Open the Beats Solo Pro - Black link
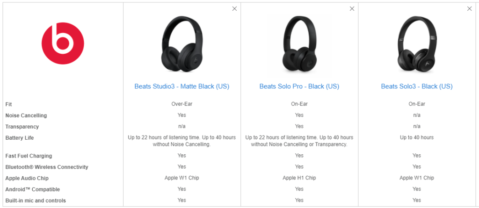 click(x=299, y=86)
